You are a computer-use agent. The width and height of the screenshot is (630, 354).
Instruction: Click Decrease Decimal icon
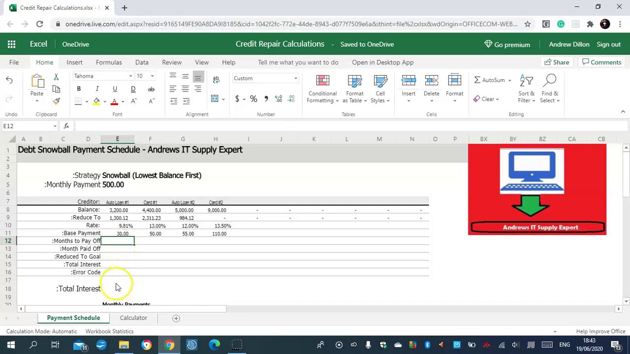(x=291, y=99)
